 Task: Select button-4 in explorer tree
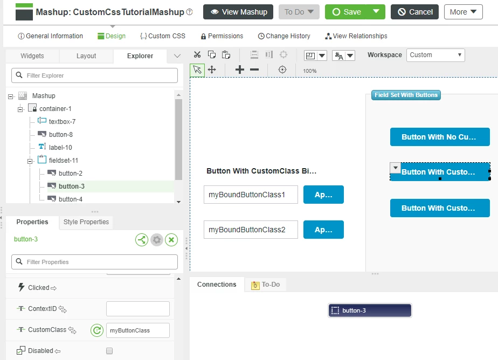click(71, 199)
